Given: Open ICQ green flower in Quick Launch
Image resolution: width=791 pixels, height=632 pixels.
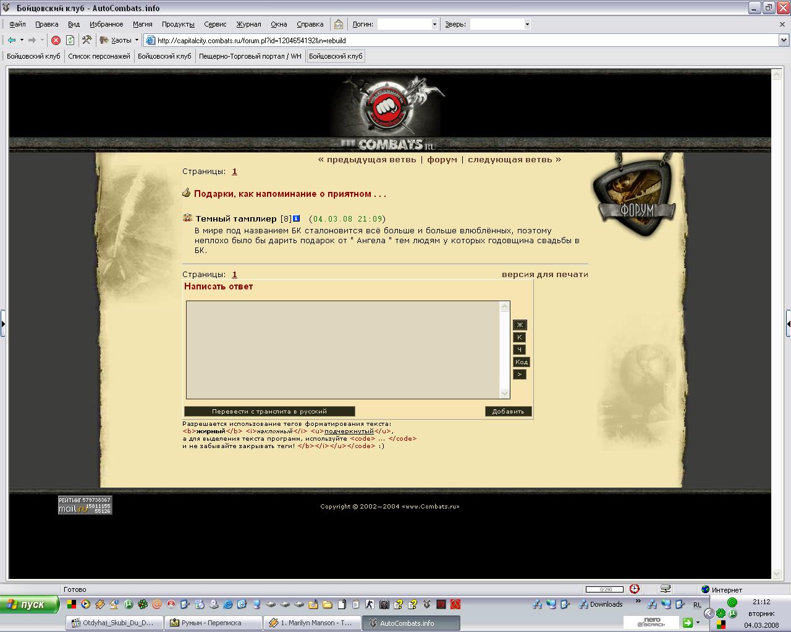Looking at the screenshot, I should click(143, 604).
